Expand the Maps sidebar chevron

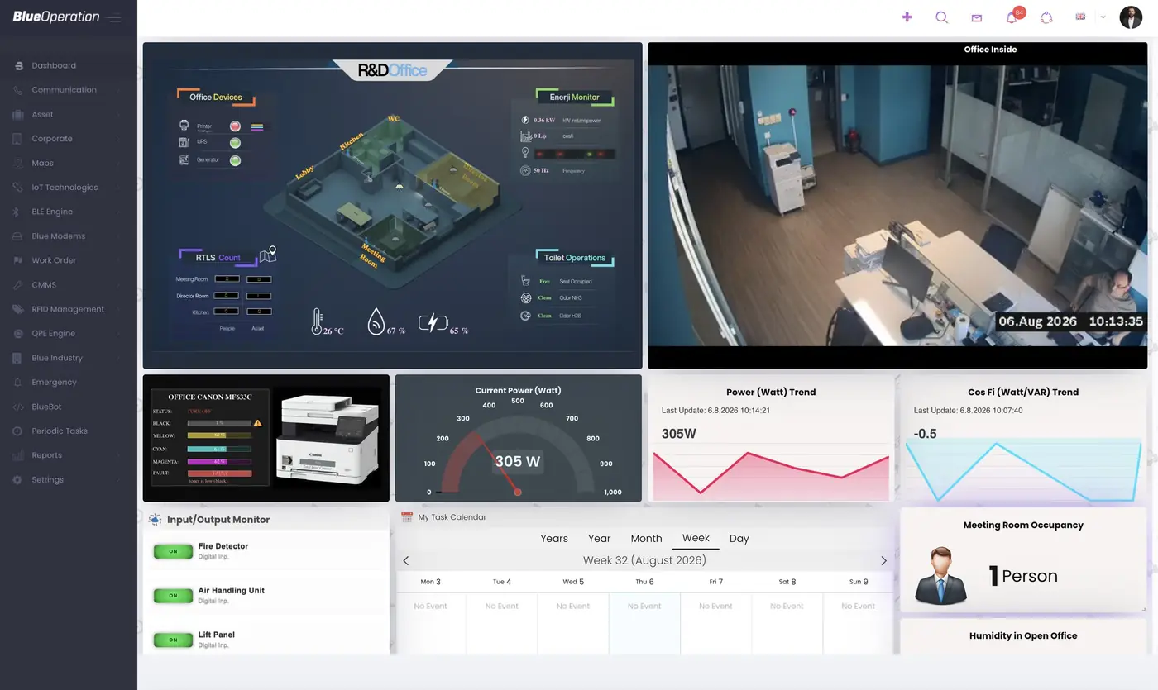click(x=118, y=163)
